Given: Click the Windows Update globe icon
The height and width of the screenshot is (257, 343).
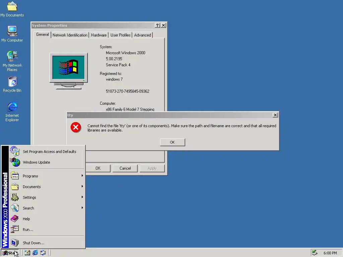Looking at the screenshot, I should (15, 162).
